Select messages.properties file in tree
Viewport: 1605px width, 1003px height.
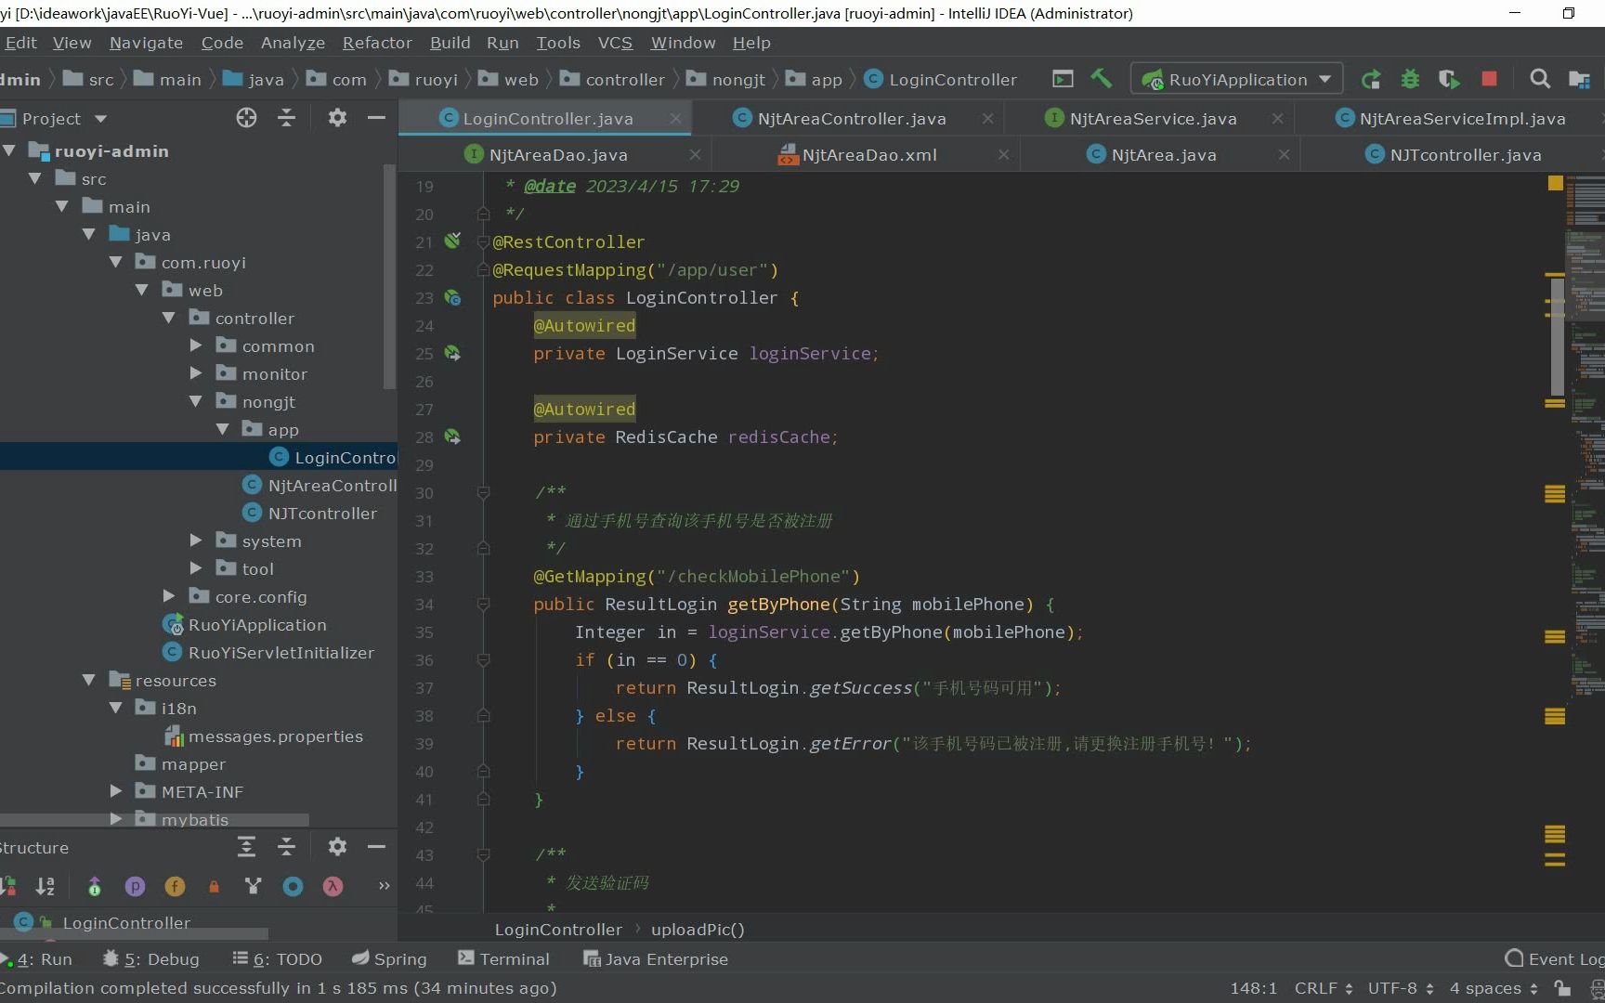[276, 736]
